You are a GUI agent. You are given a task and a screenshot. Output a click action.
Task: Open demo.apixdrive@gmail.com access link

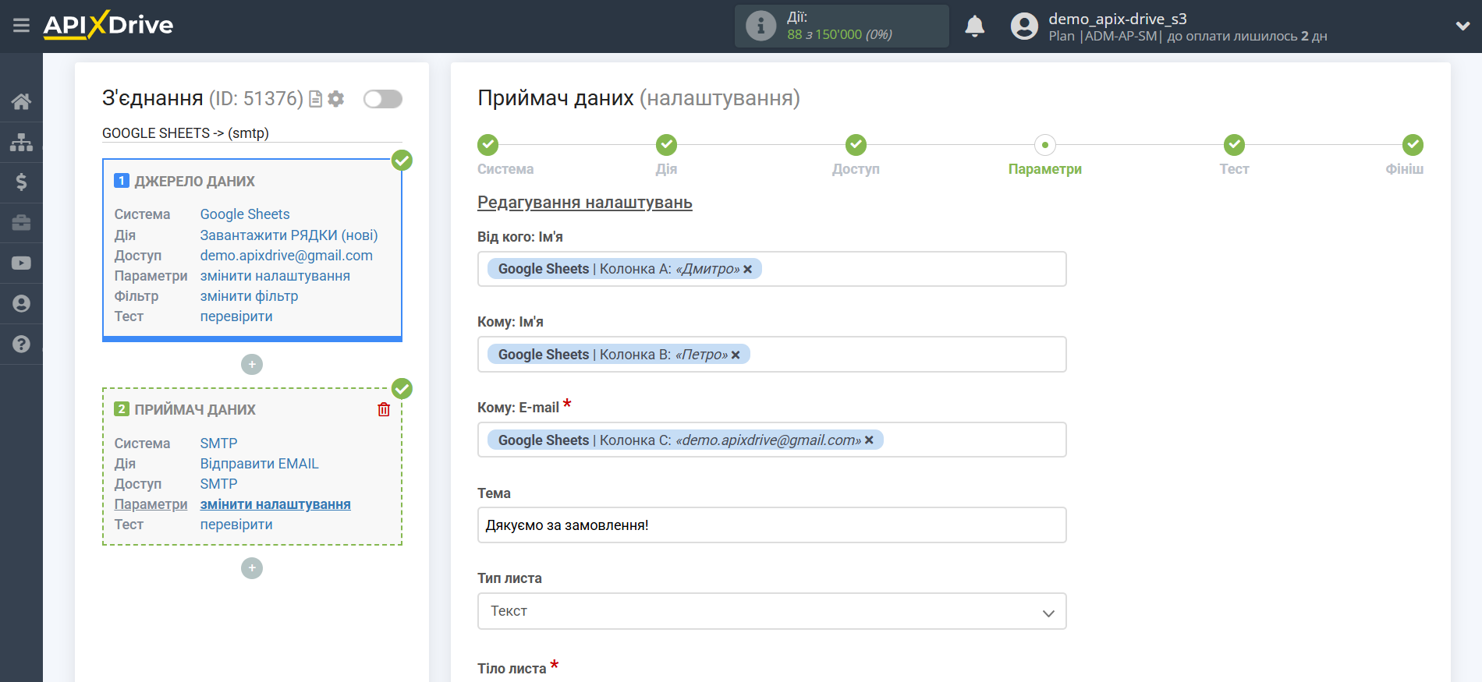tap(286, 256)
